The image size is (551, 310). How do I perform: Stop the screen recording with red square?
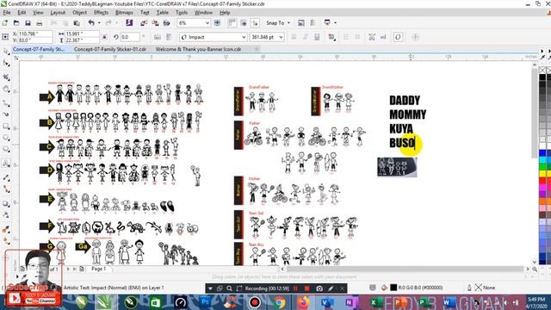tap(306, 288)
